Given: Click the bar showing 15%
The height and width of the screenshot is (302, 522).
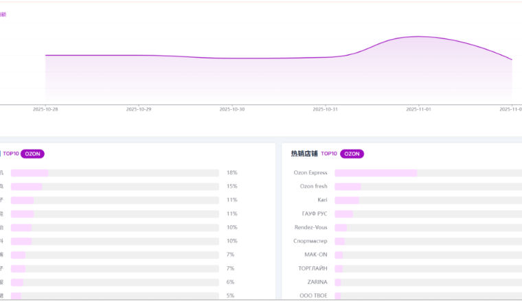Looking at the screenshot, I should (26, 187).
